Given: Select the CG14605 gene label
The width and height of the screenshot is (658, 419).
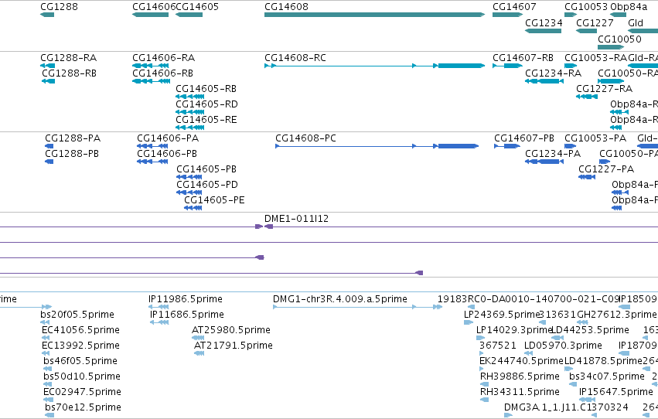Looking at the screenshot, I should click(x=197, y=7).
